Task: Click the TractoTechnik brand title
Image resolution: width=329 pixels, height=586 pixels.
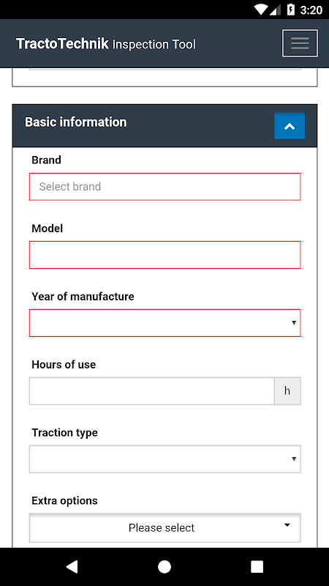Action: (x=62, y=44)
